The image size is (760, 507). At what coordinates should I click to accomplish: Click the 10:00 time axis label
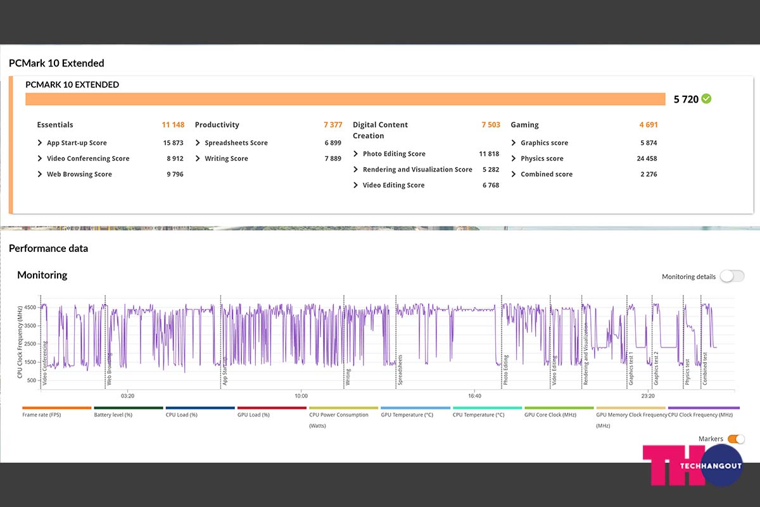[x=301, y=396]
